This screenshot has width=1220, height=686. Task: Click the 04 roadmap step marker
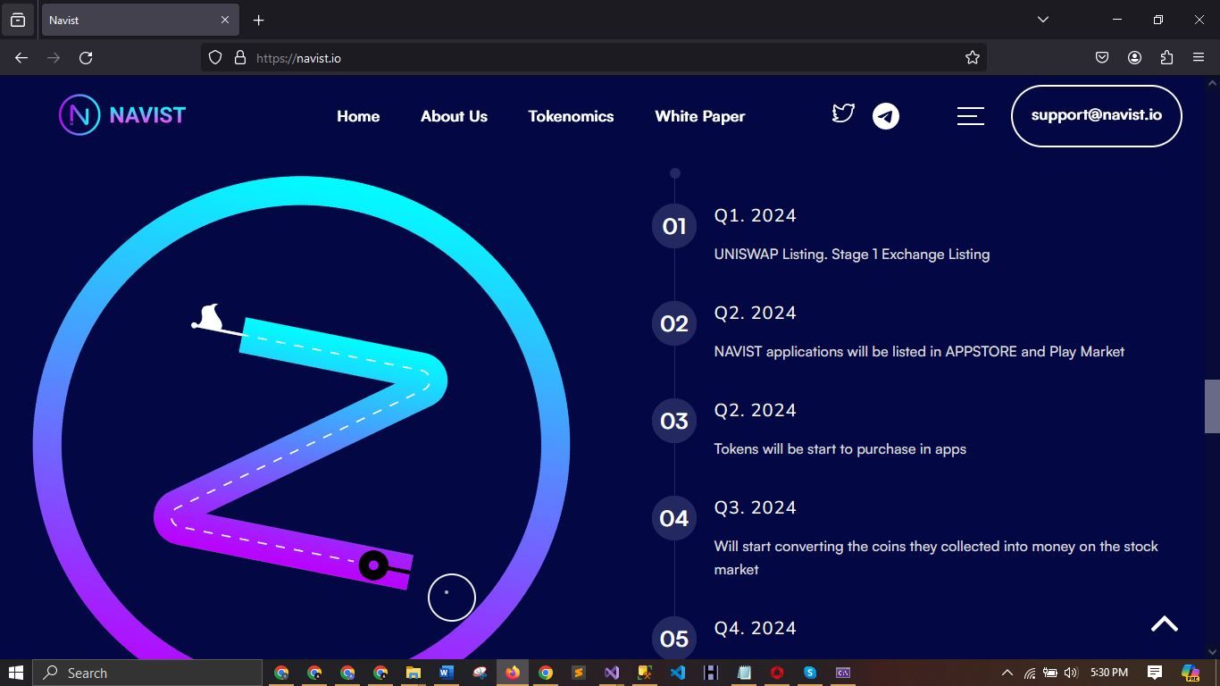pyautogui.click(x=674, y=518)
